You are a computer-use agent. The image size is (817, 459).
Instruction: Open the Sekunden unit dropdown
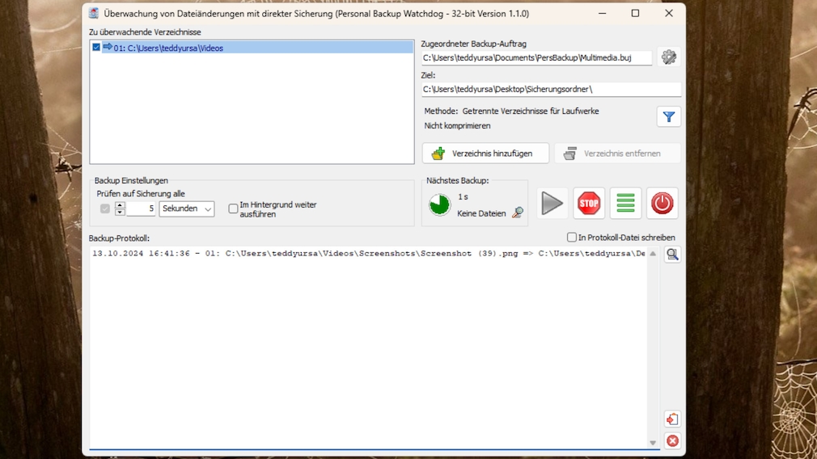(187, 208)
